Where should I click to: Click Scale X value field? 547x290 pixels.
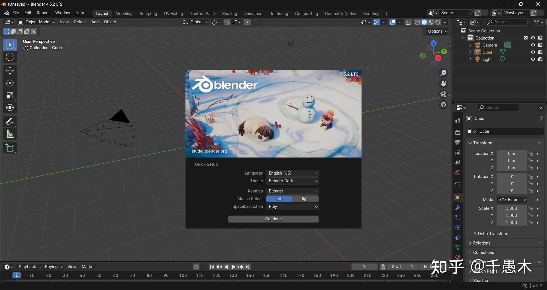click(511, 208)
